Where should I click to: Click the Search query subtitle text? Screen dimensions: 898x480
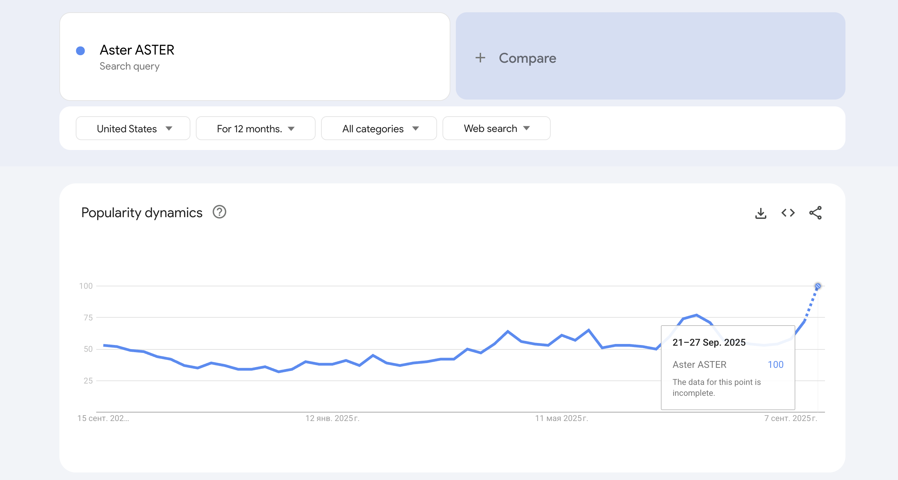pyautogui.click(x=129, y=66)
